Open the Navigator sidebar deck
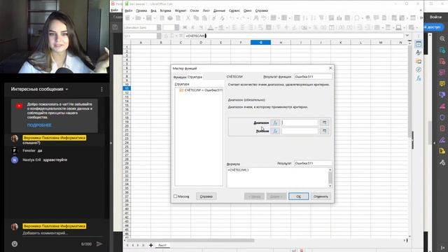 pos(419,69)
